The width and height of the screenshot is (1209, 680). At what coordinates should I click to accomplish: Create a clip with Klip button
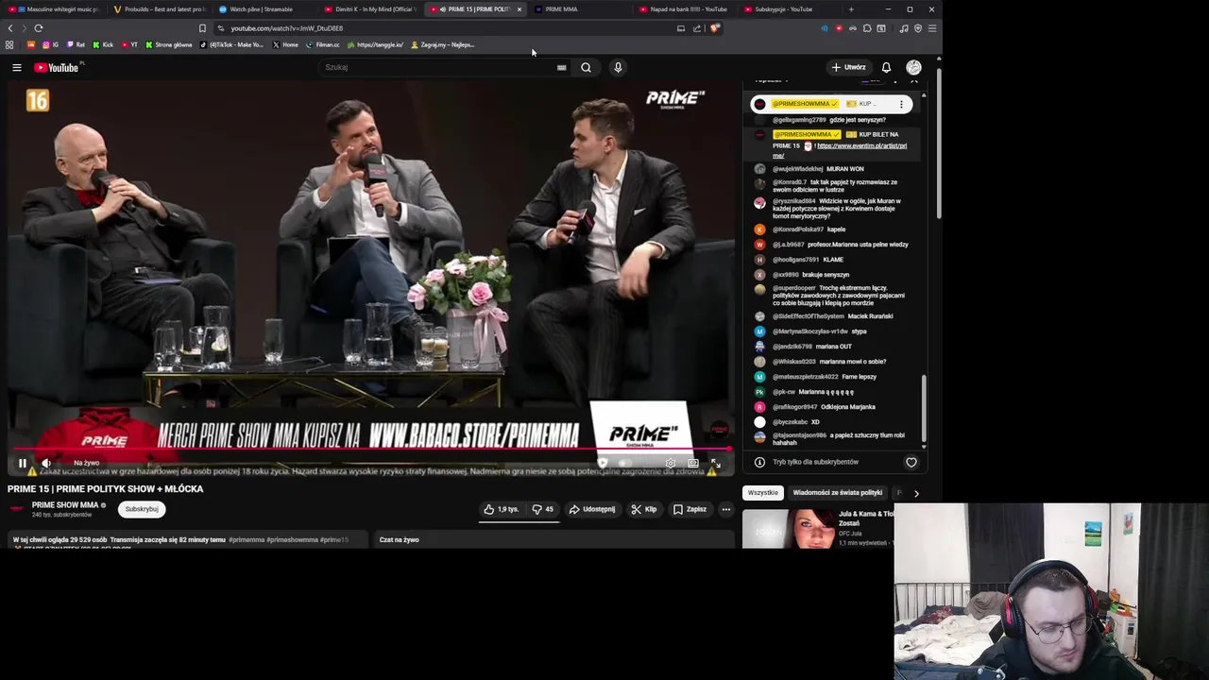click(644, 509)
